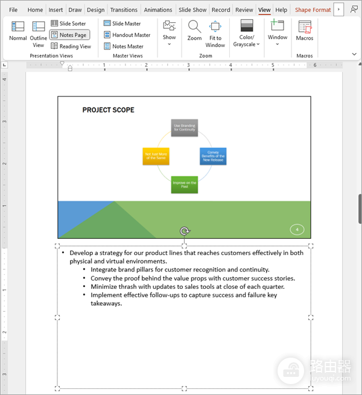Click the green 'Improve on the Past' box
The width and height of the screenshot is (362, 395).
pyautogui.click(x=185, y=185)
